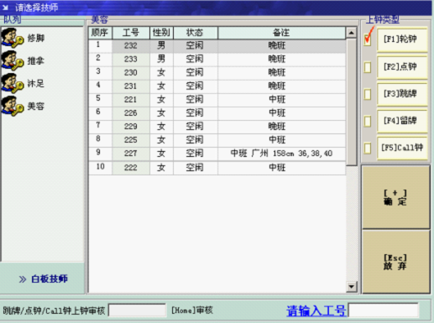This screenshot has height=323, width=434.
Task: Select the 美容 queue icon
Action: tap(13, 106)
